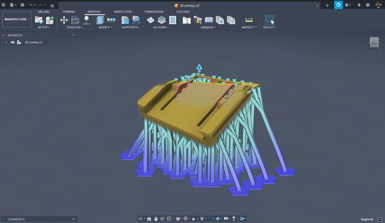
Task: Click the Measure ruler icon
Action: [x=248, y=20]
